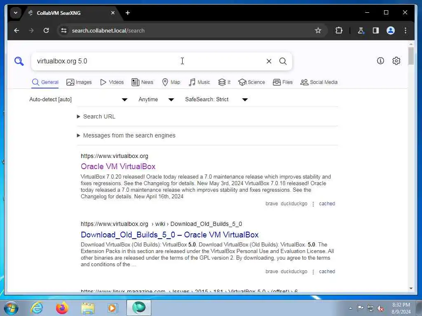Open SearXNG preferences gear icon
Image resolution: width=422 pixels, height=316 pixels.
tap(396, 61)
